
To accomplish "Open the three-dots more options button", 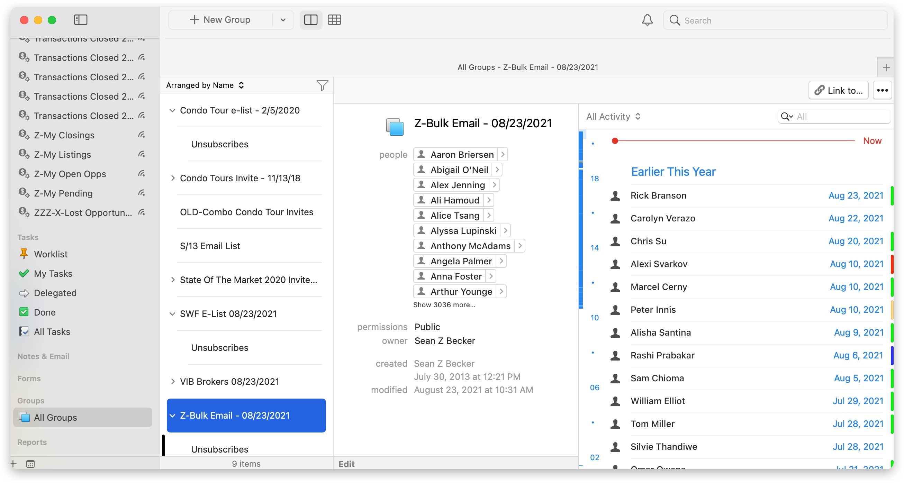I will (x=882, y=91).
